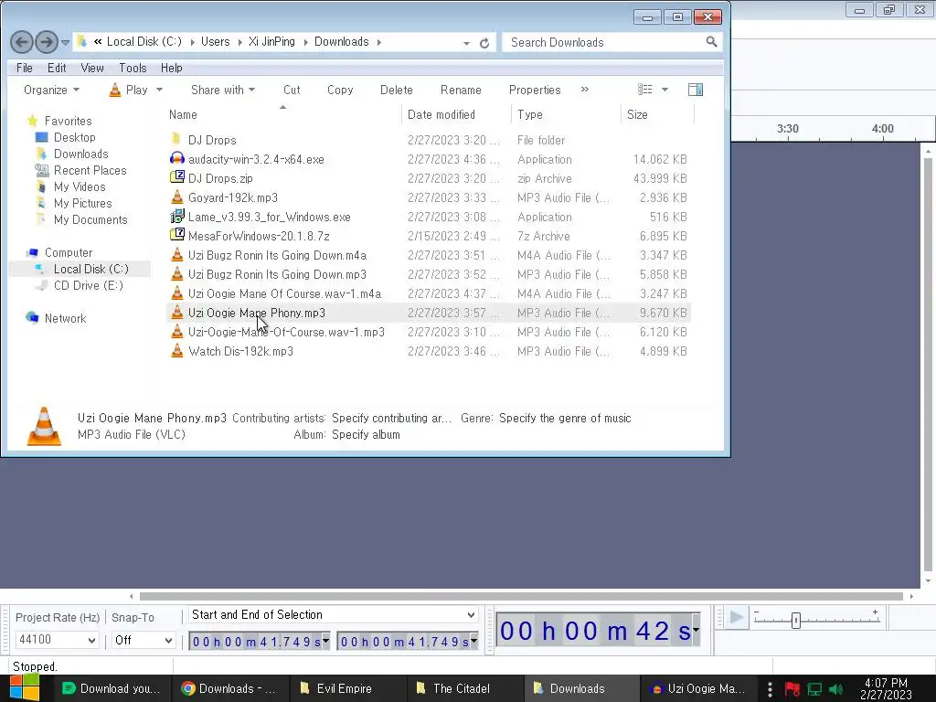Show hidden tray icons with the dots
The image size is (936, 702).
pos(770,689)
